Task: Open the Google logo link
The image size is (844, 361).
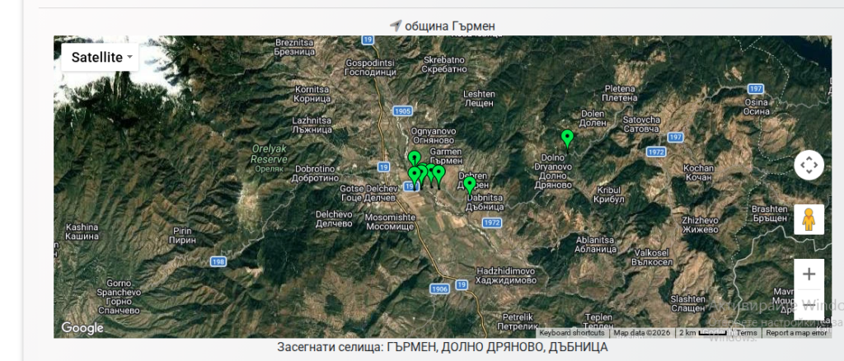Action: 82,328
